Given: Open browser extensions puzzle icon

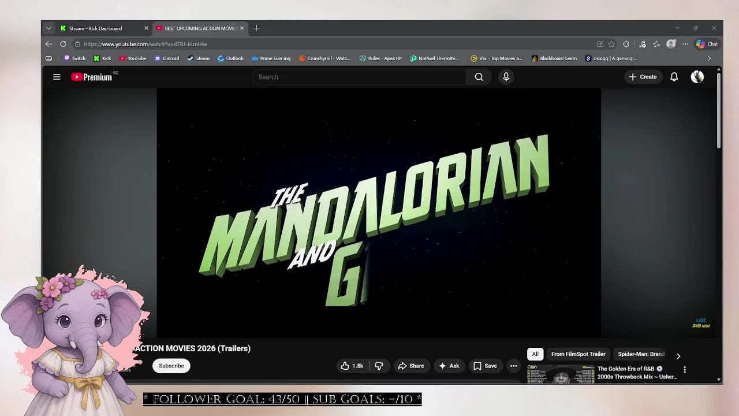Looking at the screenshot, I should pyautogui.click(x=626, y=44).
